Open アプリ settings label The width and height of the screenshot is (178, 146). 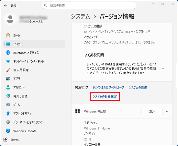pyautogui.click(x=17, y=78)
